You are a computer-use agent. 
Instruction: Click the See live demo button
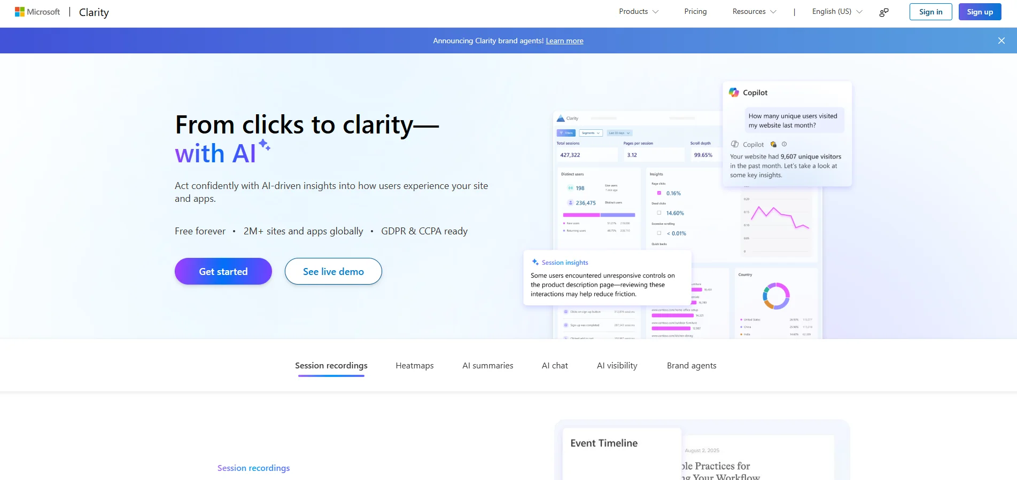click(333, 271)
